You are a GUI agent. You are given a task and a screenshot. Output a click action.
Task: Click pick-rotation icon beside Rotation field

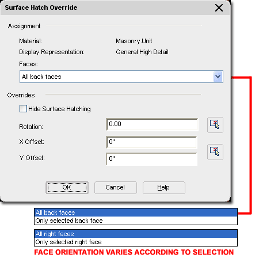click(215, 125)
